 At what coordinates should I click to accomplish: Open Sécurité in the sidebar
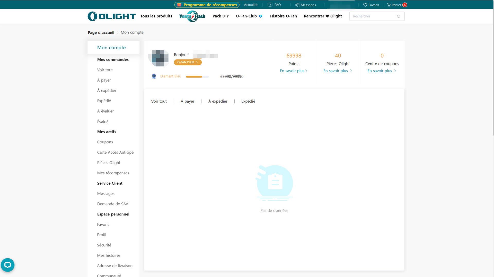104,245
